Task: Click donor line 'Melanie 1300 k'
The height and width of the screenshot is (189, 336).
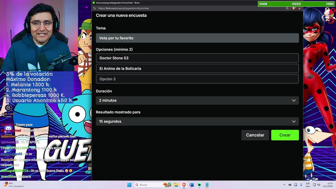Action: click(27, 85)
